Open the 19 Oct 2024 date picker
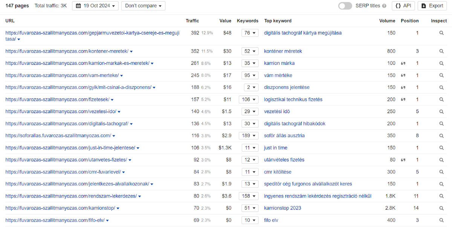This screenshot has height=227, width=452. [95, 6]
